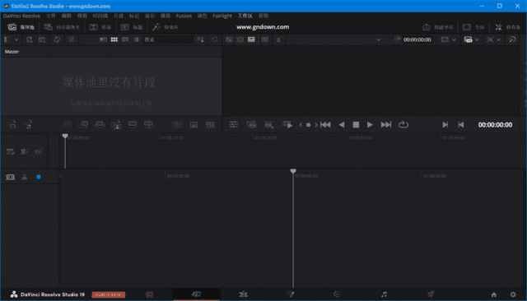This screenshot has width=527, height=301.
Task: Click the media pool search field (搜索)
Action: point(168,39)
